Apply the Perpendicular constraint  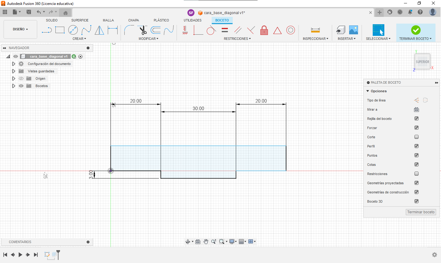coord(251,30)
